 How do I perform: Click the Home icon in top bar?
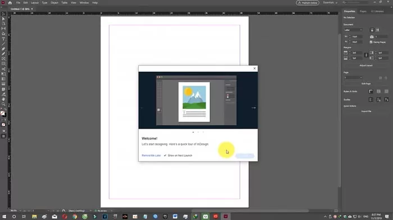pyautogui.click(x=10, y=3)
